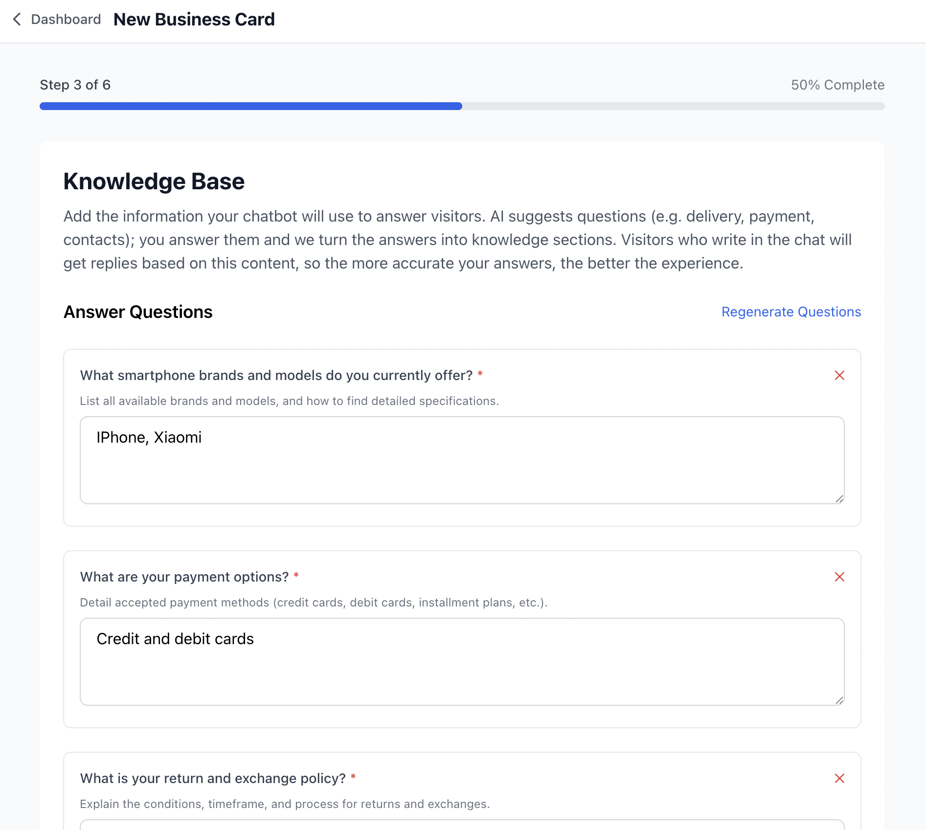
Task: Click the 'What are your payment options?' label
Action: [184, 577]
